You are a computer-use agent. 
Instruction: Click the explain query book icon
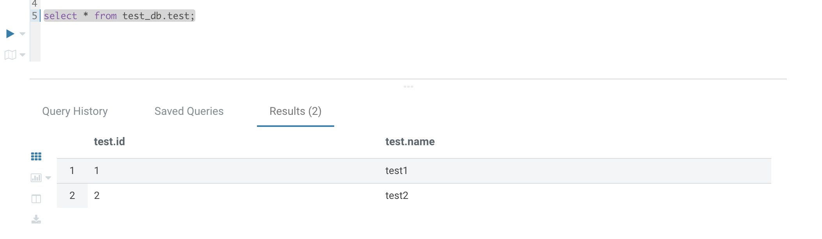coord(11,55)
